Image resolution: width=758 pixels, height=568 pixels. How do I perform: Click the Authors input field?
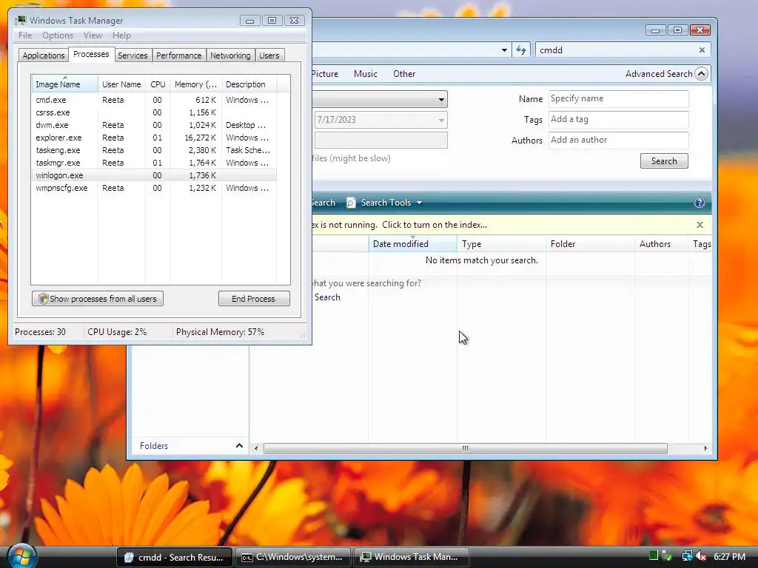point(618,140)
